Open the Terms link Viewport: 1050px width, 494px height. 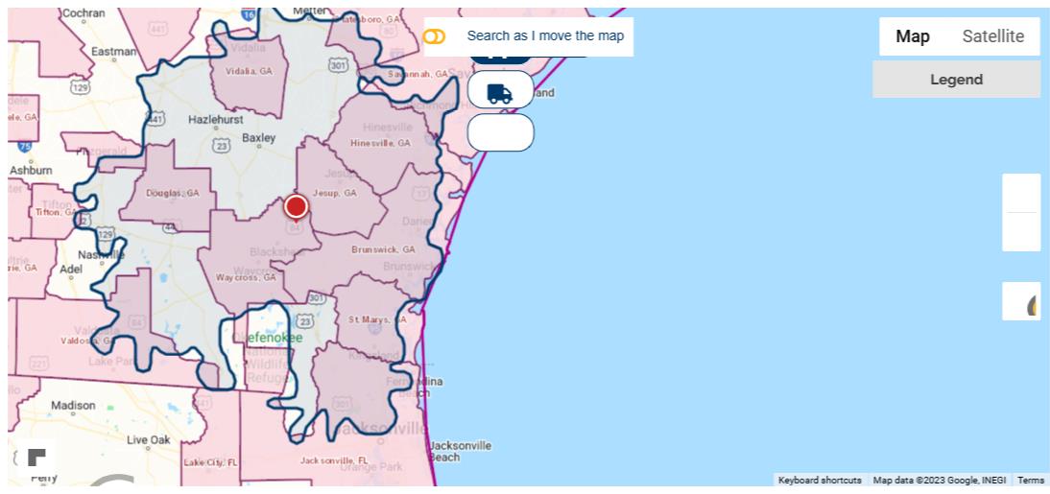pyautogui.click(x=1030, y=481)
